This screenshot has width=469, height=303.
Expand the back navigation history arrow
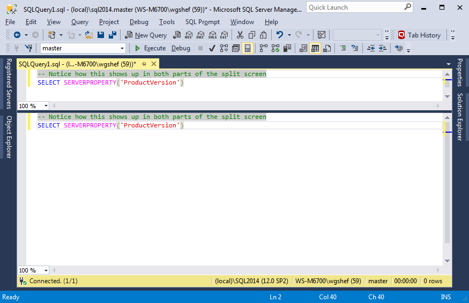point(26,35)
